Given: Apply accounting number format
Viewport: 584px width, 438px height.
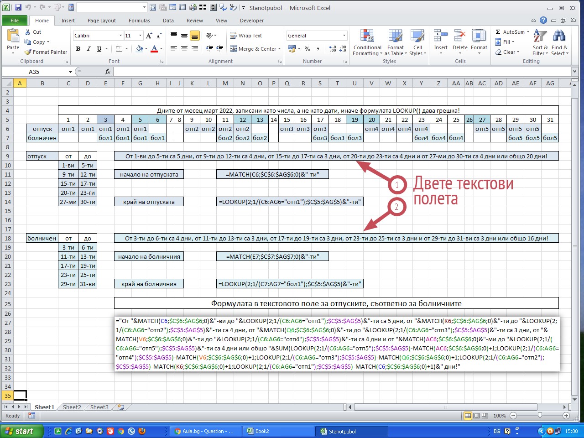Looking at the screenshot, I should point(292,48).
